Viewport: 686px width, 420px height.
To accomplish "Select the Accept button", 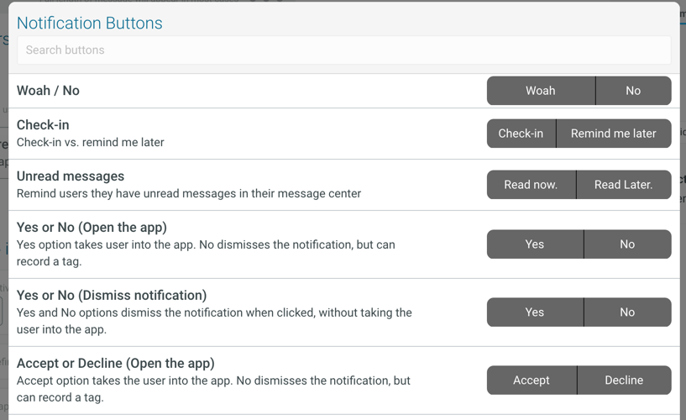I will coord(532,381).
